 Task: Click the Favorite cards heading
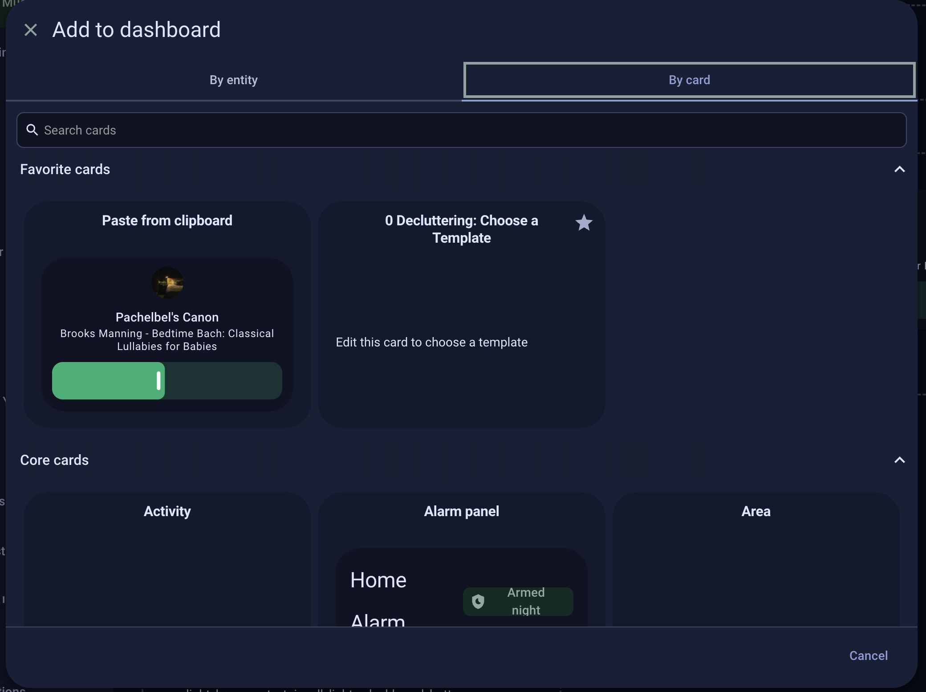65,169
